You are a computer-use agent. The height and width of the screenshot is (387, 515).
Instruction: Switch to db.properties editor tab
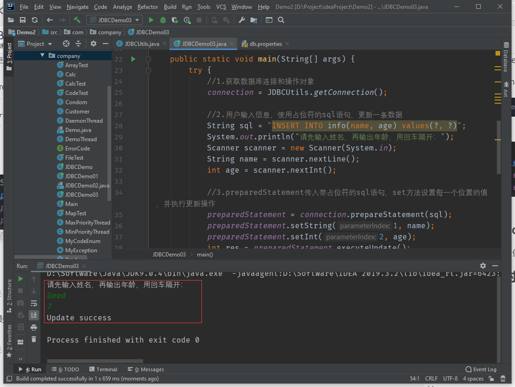pos(265,44)
